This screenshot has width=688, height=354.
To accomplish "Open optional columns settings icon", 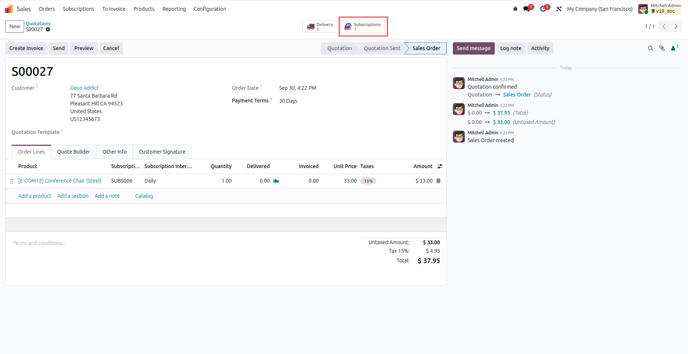I will click(x=440, y=166).
